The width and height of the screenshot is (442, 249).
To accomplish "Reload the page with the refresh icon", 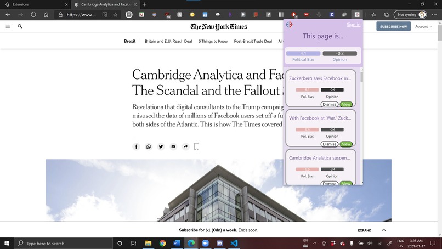I will (33, 15).
